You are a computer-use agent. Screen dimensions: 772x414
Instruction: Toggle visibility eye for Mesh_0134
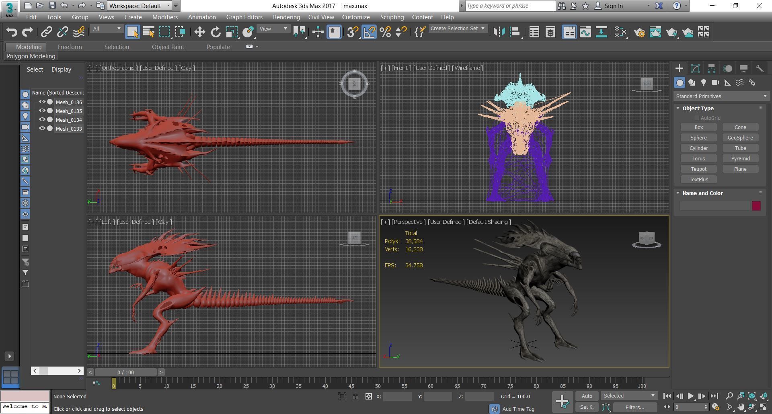(42, 120)
